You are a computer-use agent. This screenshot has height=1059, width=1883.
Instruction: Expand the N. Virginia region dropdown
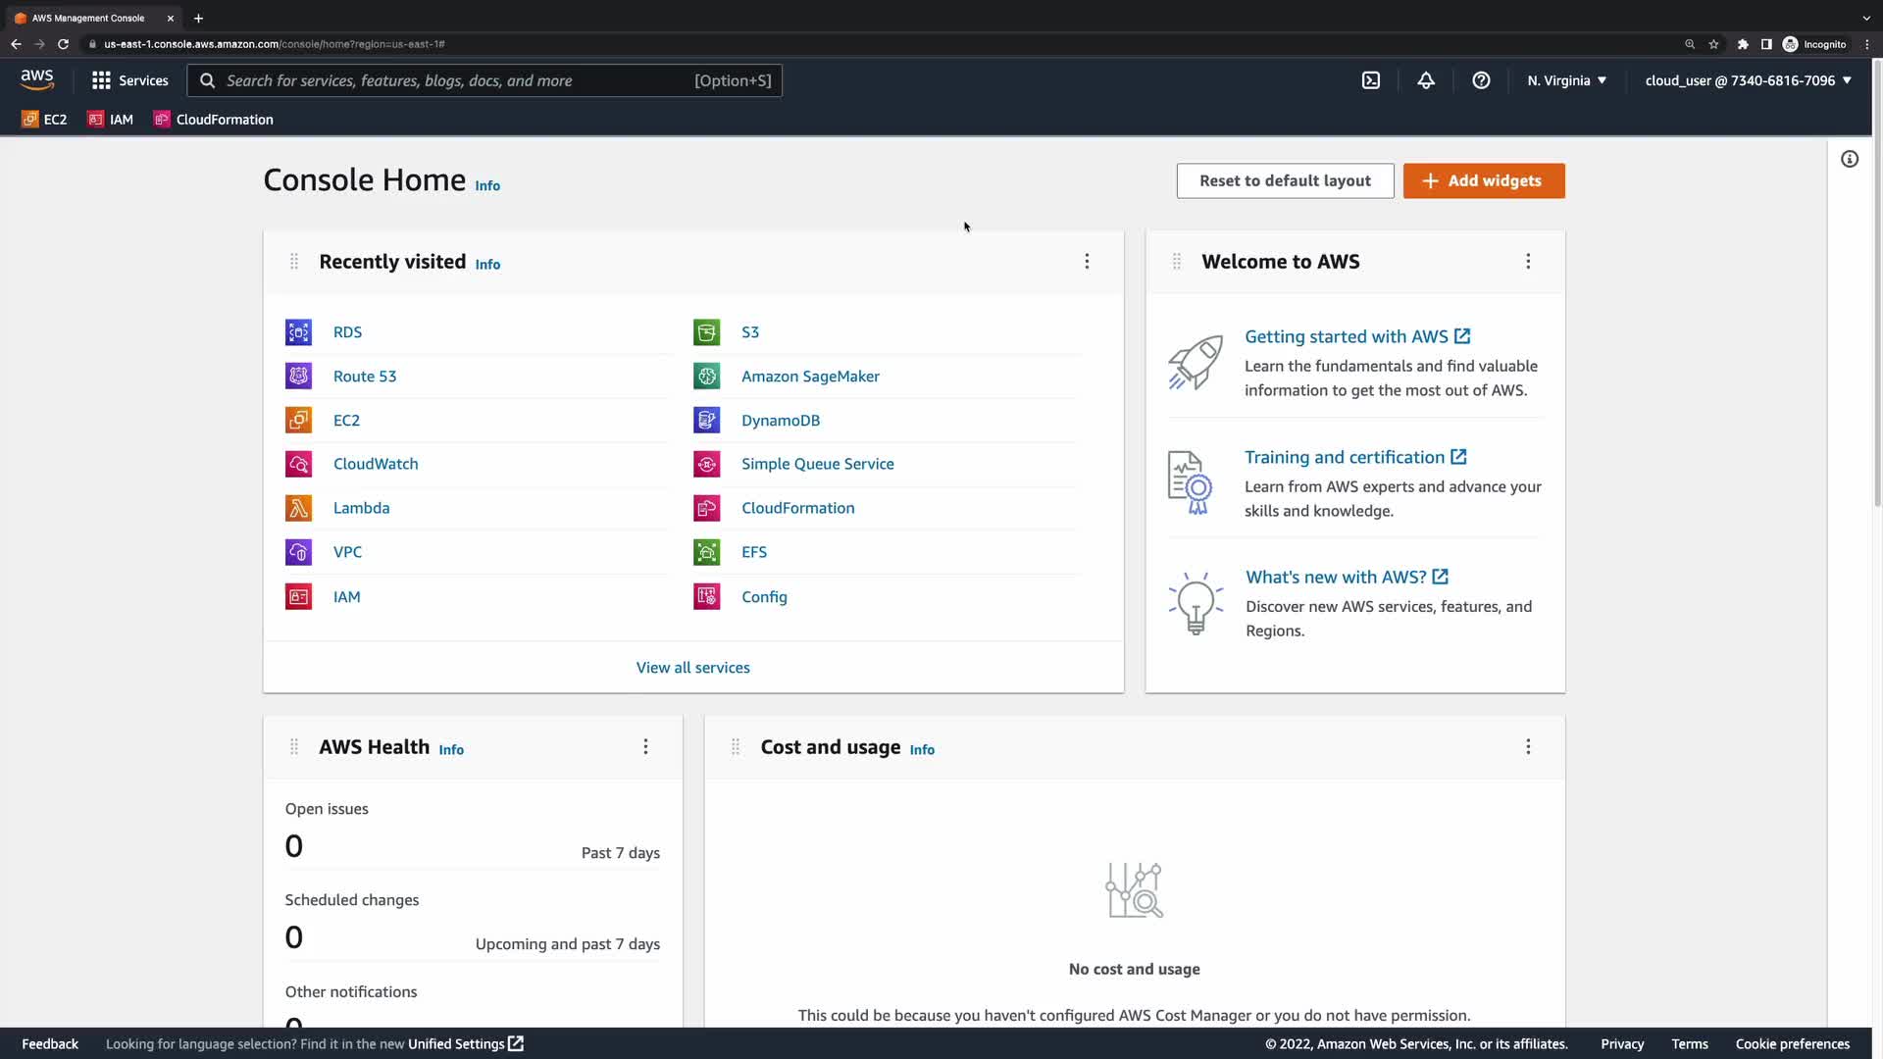click(1566, 80)
